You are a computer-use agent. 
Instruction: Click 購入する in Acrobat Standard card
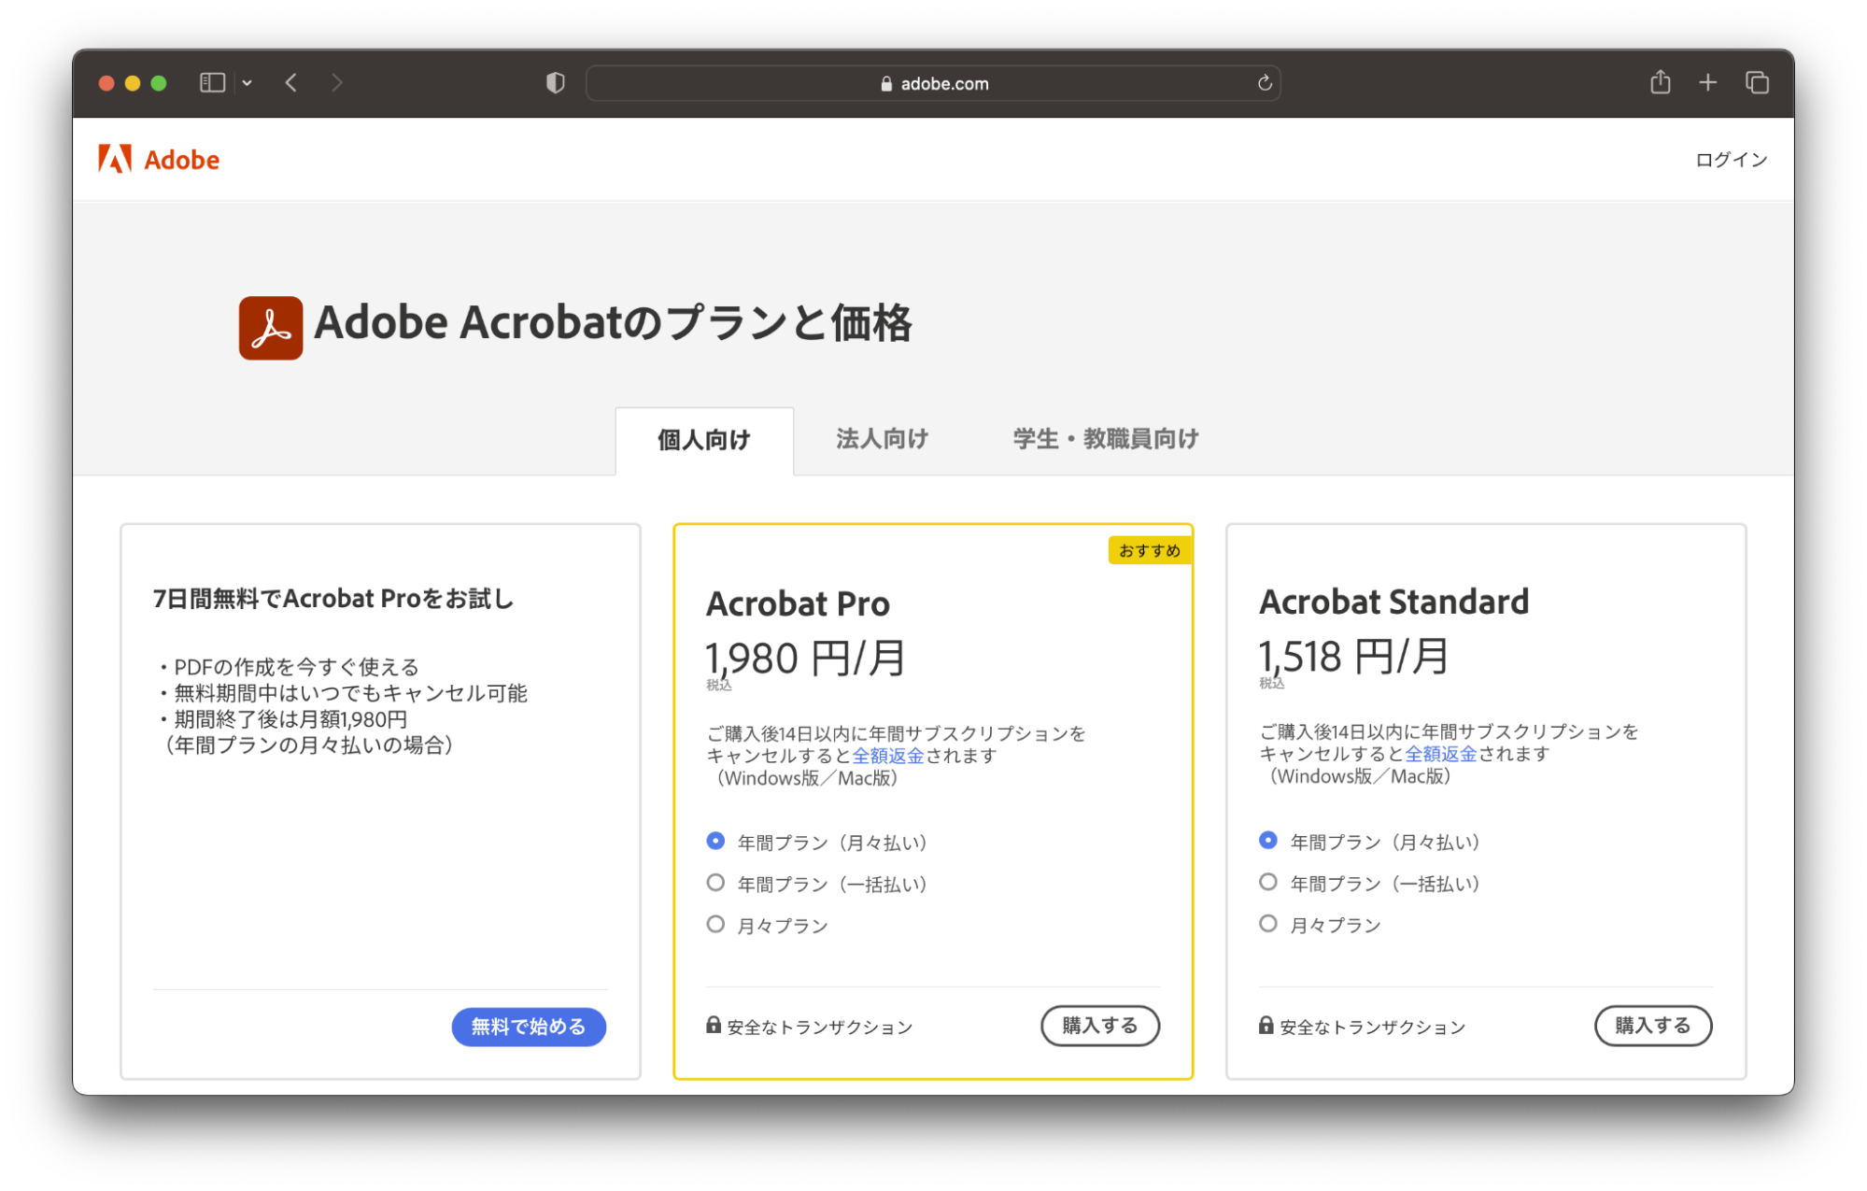pos(1653,1026)
